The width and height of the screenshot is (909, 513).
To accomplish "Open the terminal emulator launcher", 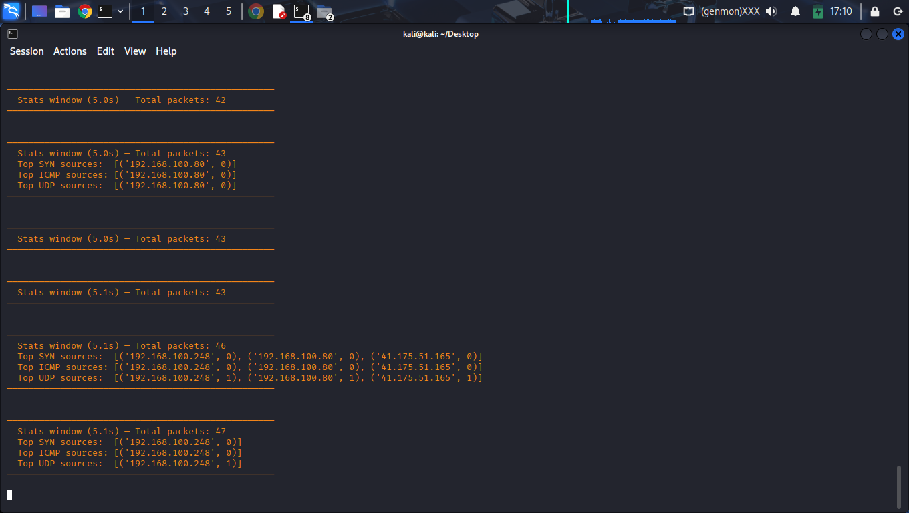I will [x=105, y=11].
